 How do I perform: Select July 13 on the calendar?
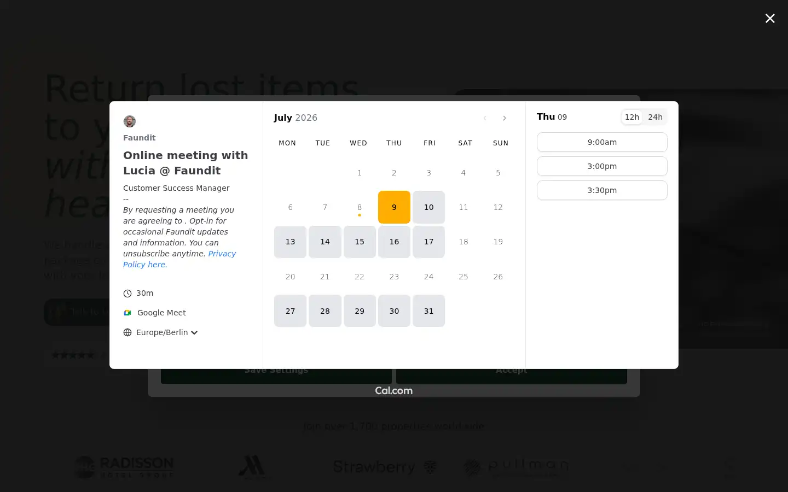290,242
